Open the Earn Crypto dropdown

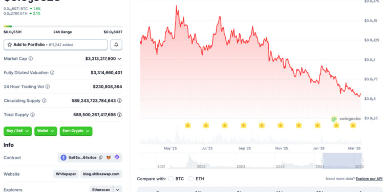[x=76, y=131]
